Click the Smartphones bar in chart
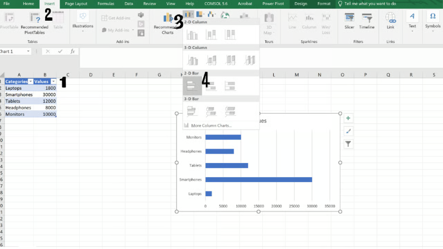Viewport: 443px width, 249px height. coord(258,179)
